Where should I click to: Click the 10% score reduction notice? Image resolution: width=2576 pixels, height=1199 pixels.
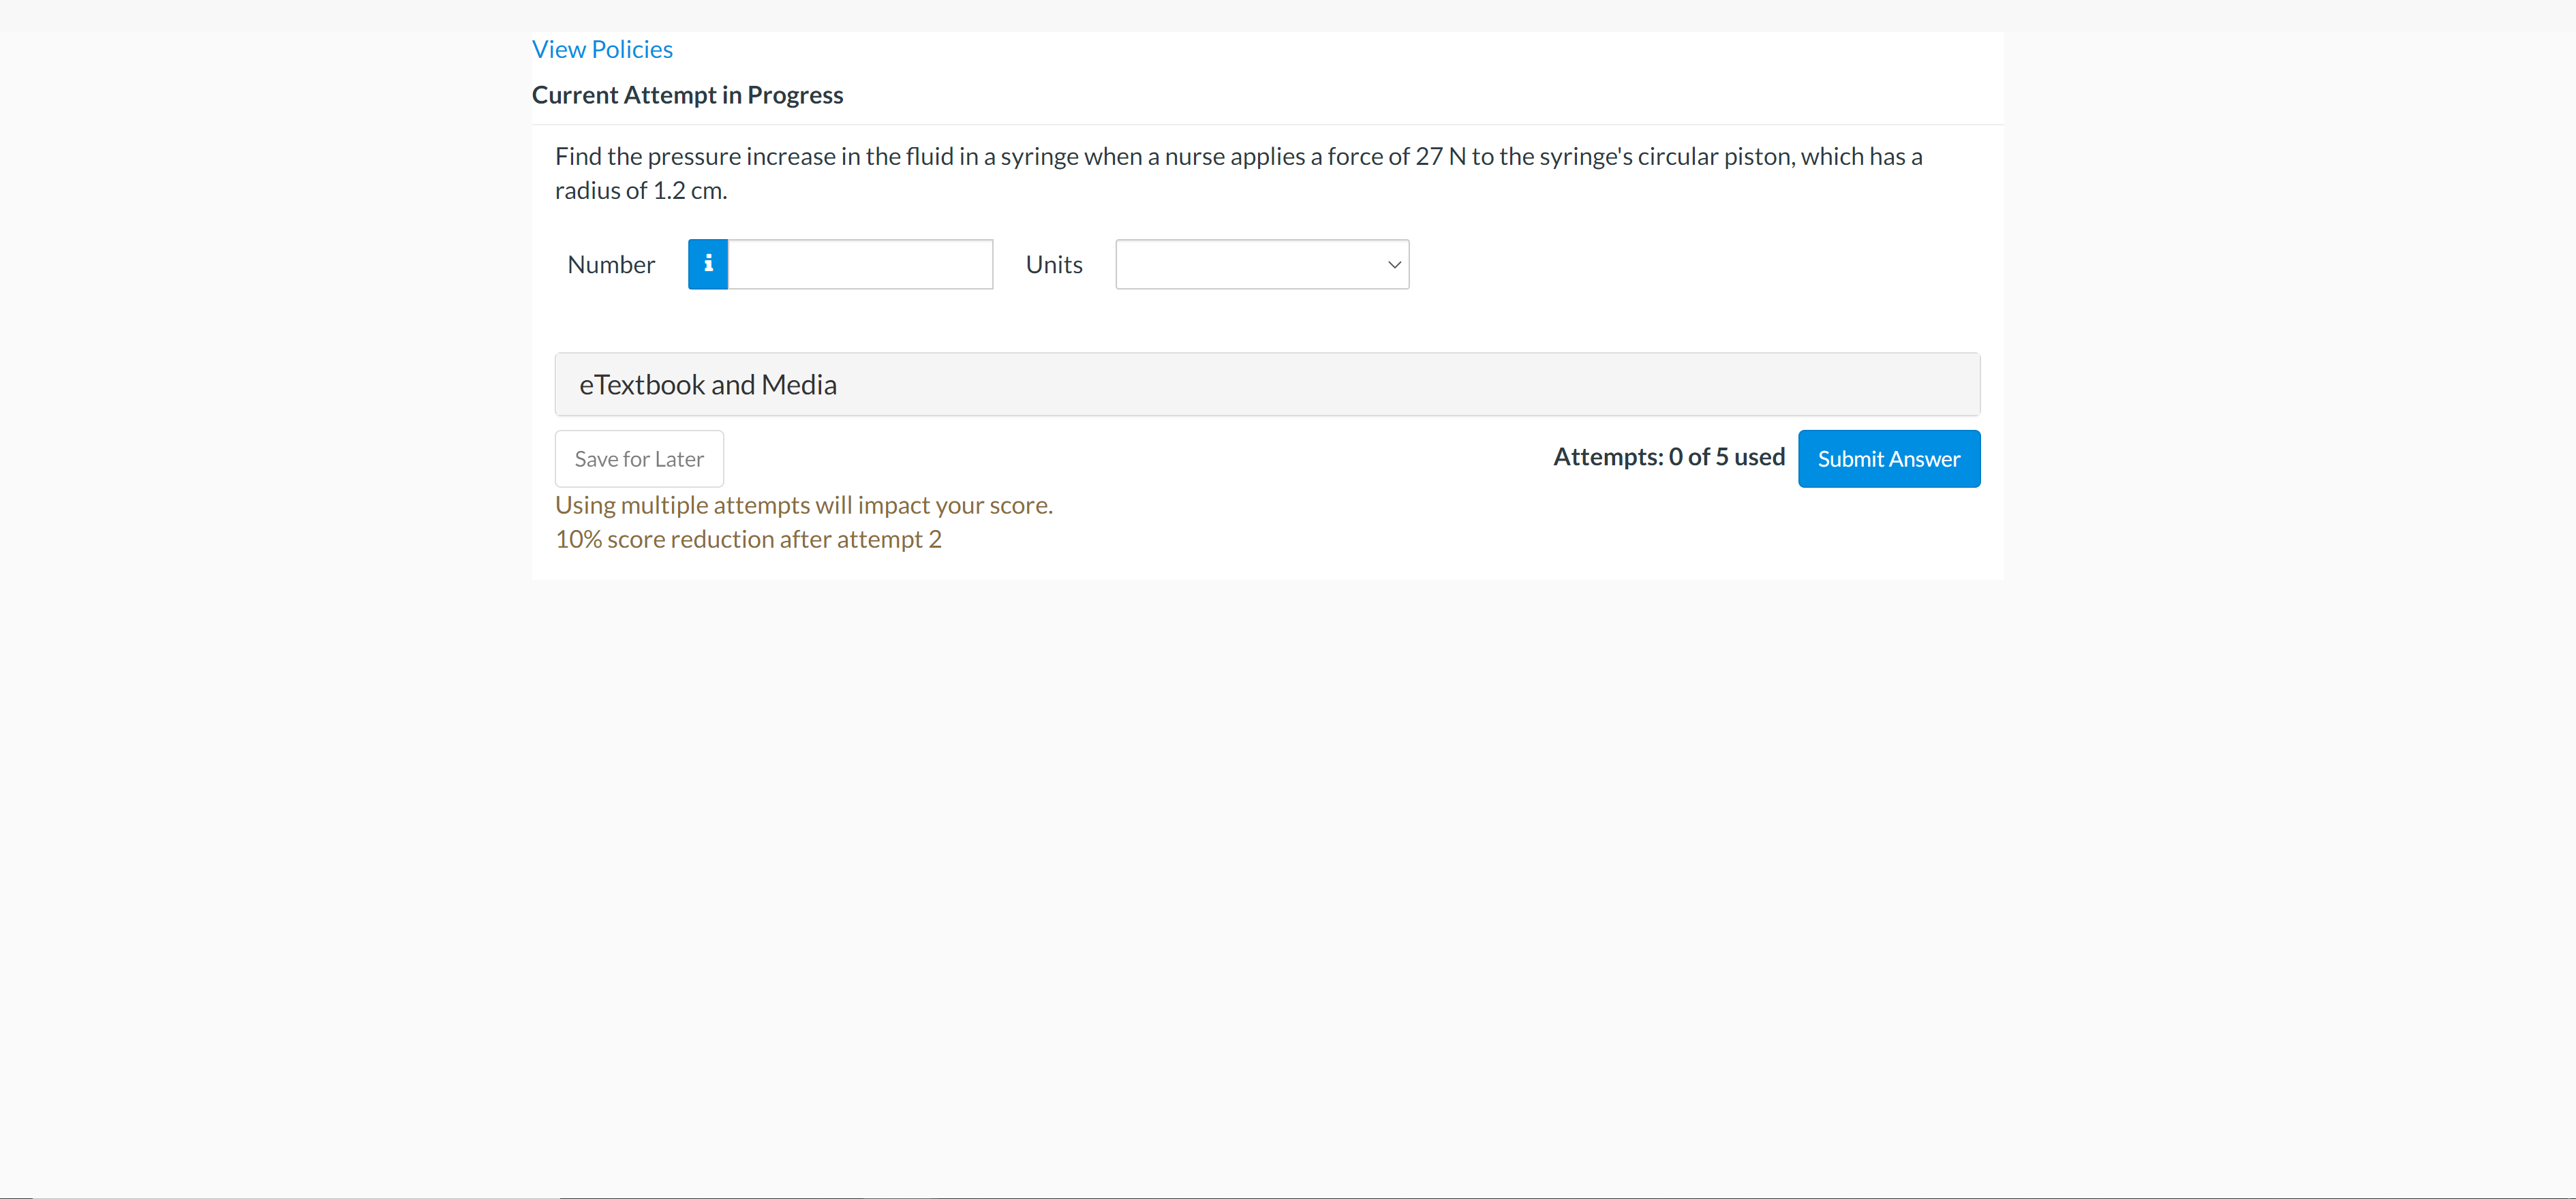[748, 539]
